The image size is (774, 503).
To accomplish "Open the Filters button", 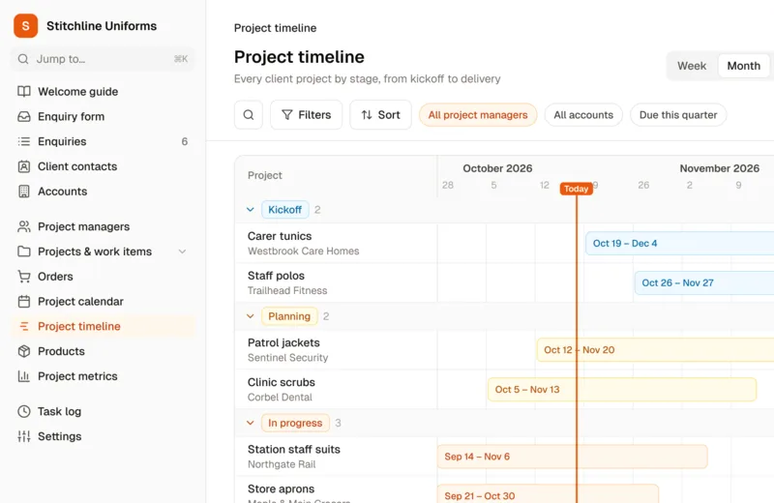I will (x=306, y=115).
